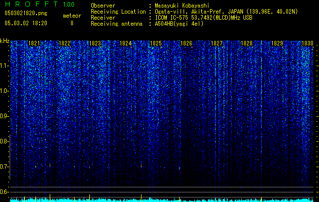Click the 1824 time label
This screenshot has height=202, width=319.
click(126, 43)
